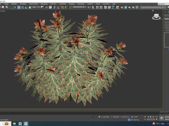Activate Select and Scale tool
169x126 pixels.
pyautogui.click(x=26, y=7)
